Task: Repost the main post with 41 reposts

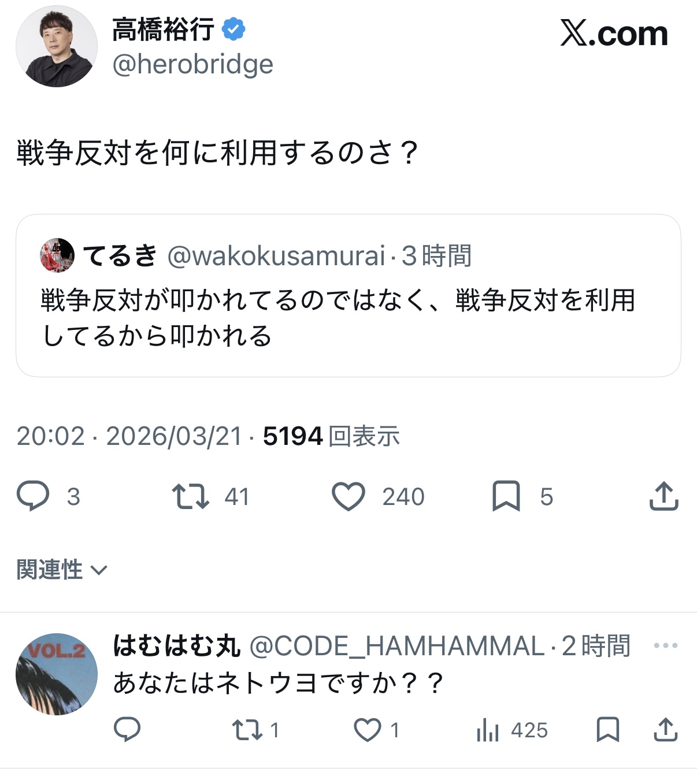Action: [191, 496]
